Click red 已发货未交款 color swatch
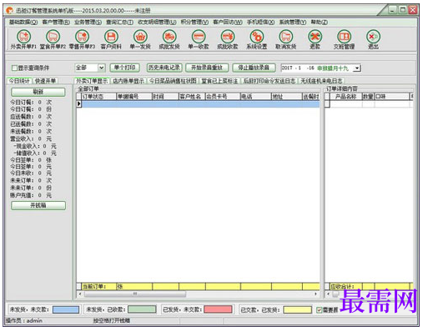Viewport: 433px width, 327px height. point(218,309)
